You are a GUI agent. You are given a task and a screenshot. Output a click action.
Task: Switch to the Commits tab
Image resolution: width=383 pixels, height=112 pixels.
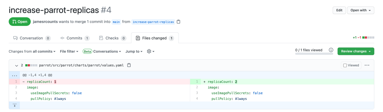point(75,38)
